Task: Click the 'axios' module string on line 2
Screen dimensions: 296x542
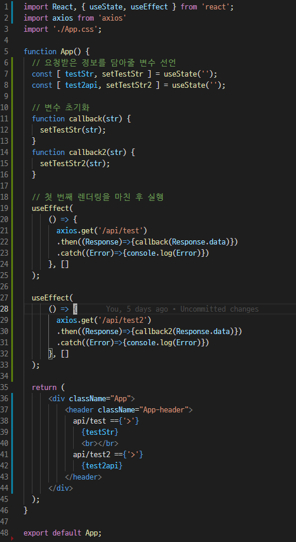Action: [x=112, y=18]
